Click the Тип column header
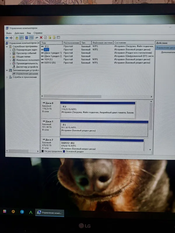 tap(86, 43)
